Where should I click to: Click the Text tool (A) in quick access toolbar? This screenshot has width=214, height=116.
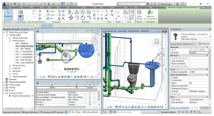(49, 4)
